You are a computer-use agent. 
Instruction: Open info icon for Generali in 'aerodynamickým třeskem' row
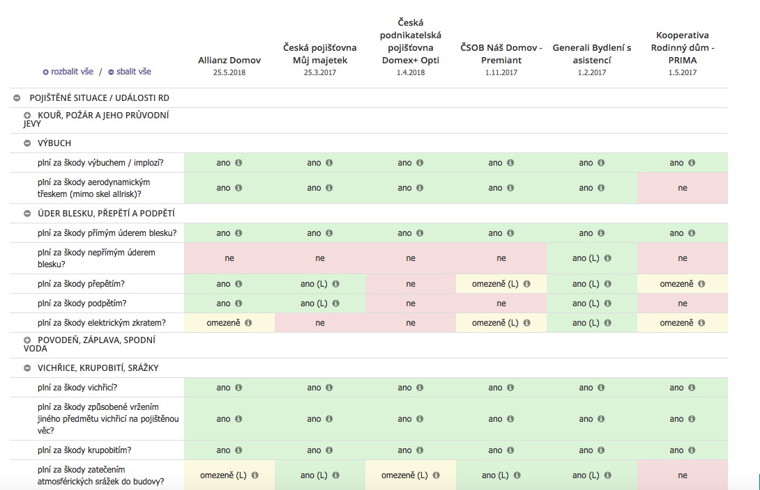pos(601,188)
